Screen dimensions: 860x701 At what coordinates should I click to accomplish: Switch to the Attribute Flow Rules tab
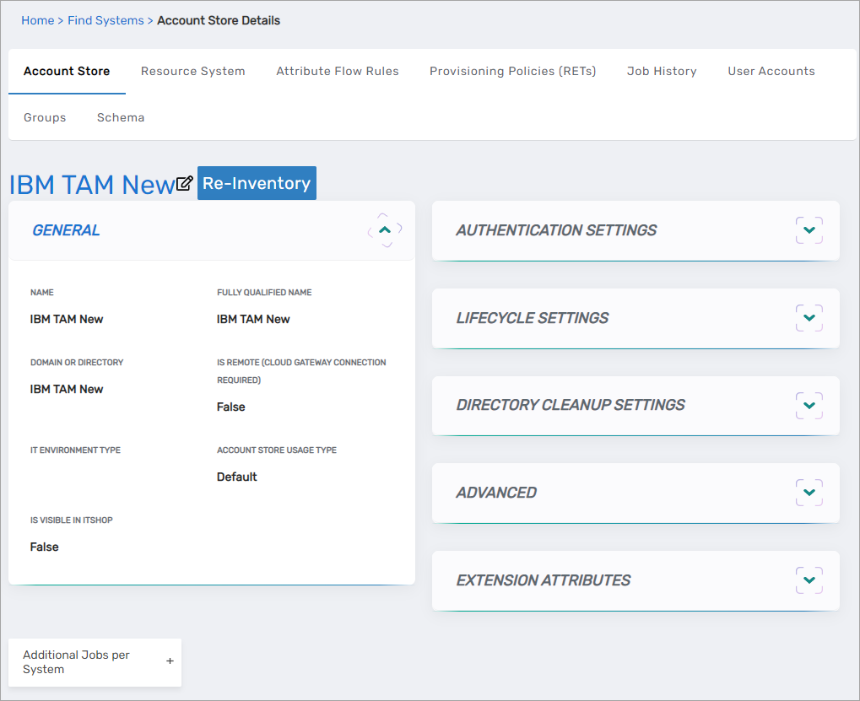(338, 71)
